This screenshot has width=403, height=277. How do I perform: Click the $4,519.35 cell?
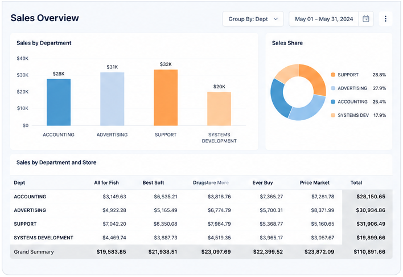coord(219,238)
